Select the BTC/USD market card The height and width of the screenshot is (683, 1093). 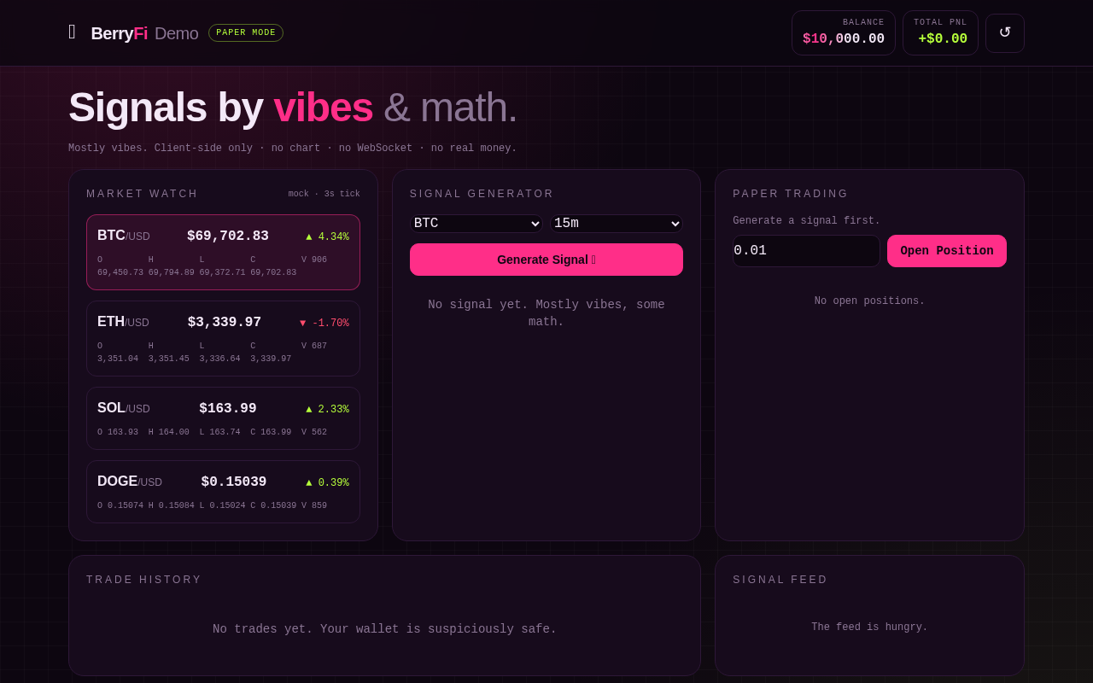223,253
